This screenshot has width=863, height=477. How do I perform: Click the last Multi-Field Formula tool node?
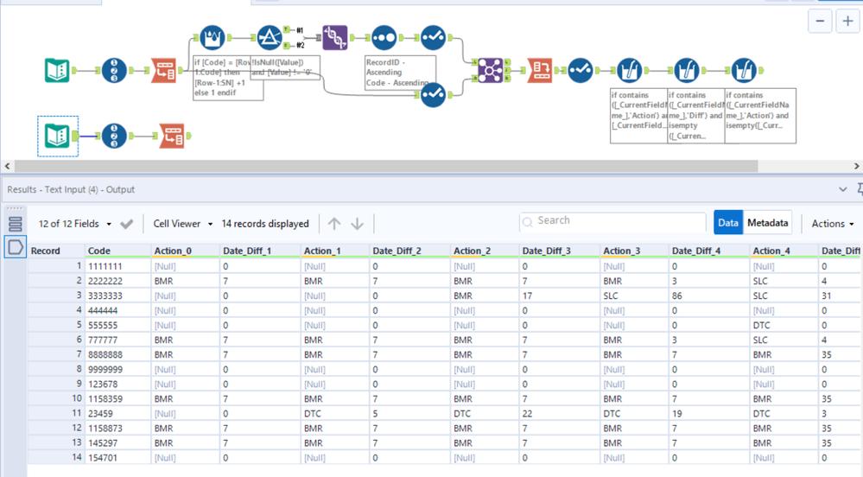click(743, 70)
